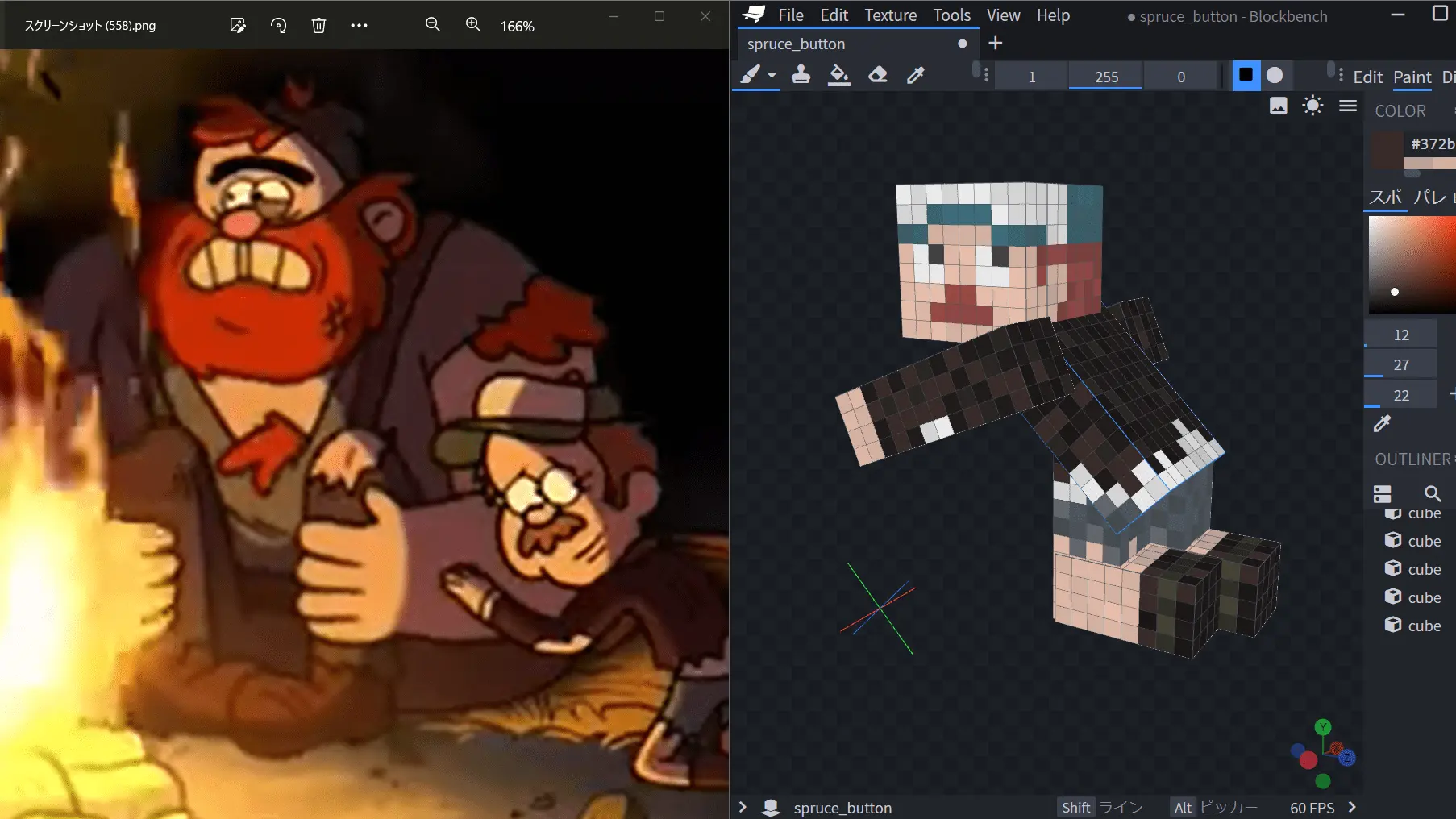Click inside the color saturation picker square

[x=1411, y=264]
